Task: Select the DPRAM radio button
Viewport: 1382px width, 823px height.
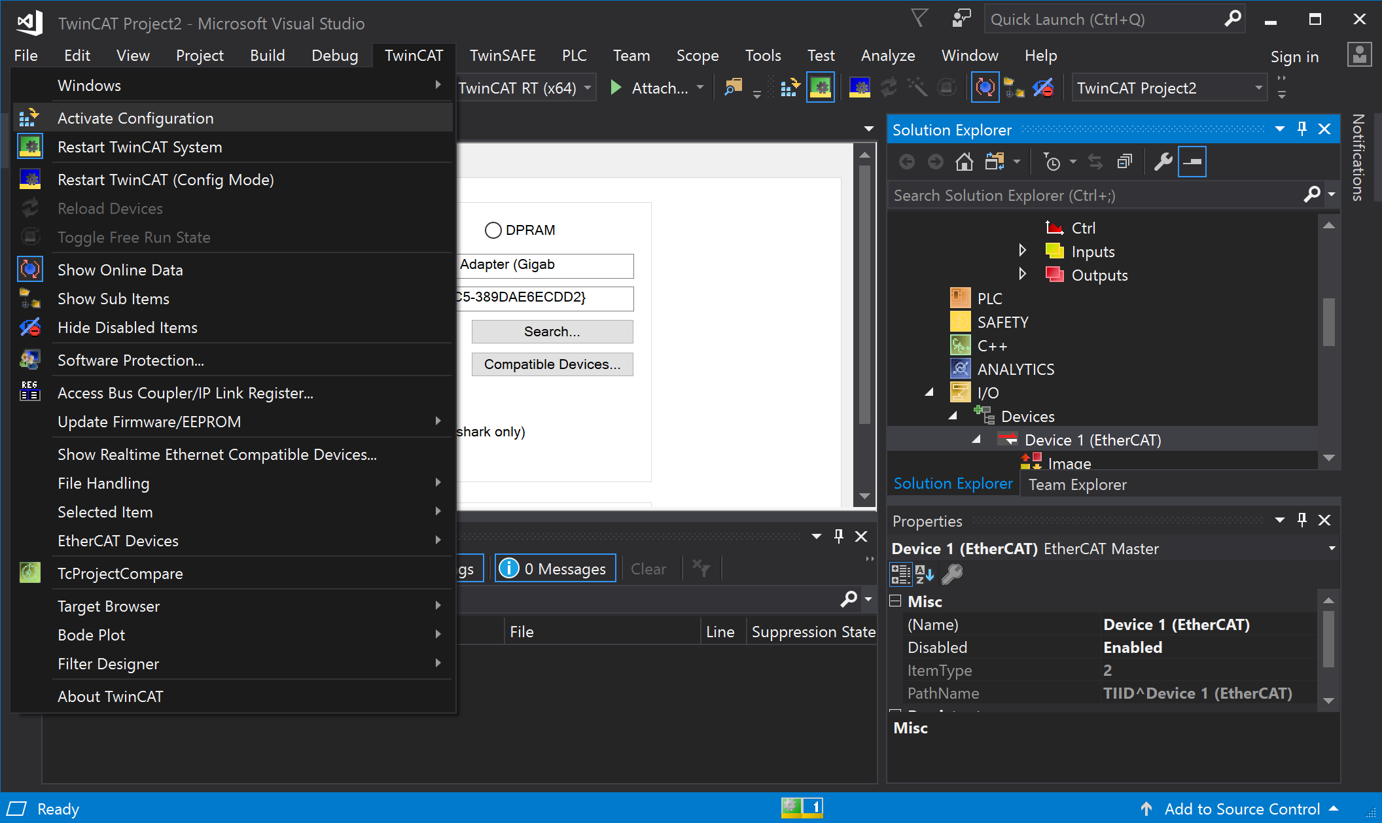Action: click(493, 230)
